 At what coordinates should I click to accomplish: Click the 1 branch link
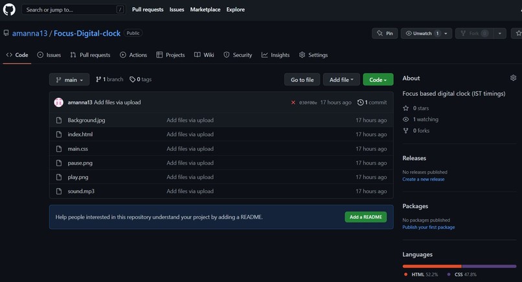pyautogui.click(x=109, y=79)
